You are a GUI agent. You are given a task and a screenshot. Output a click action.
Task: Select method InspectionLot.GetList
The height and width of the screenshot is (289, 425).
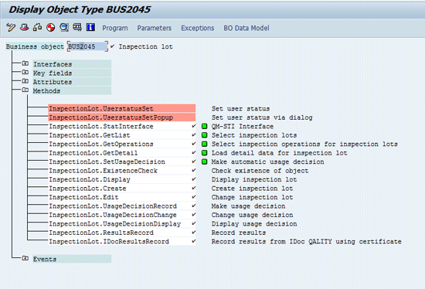pos(122,135)
